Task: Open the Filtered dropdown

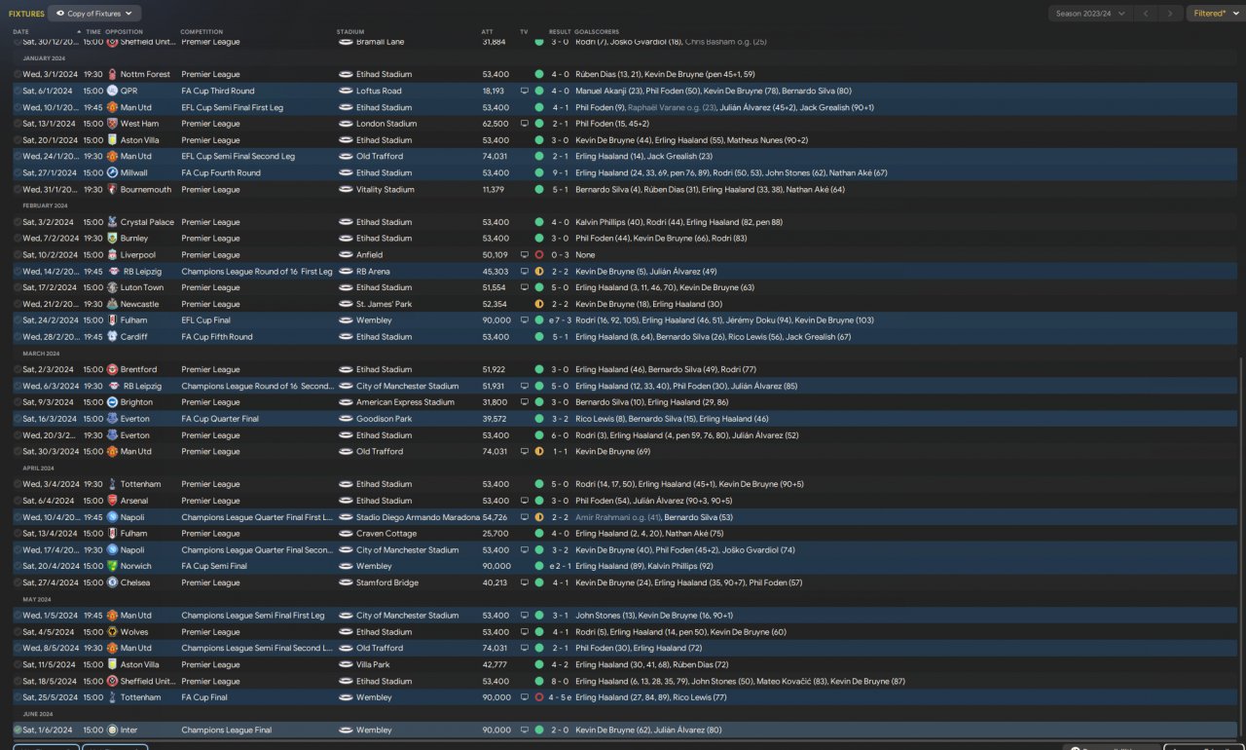Action: (x=1214, y=14)
